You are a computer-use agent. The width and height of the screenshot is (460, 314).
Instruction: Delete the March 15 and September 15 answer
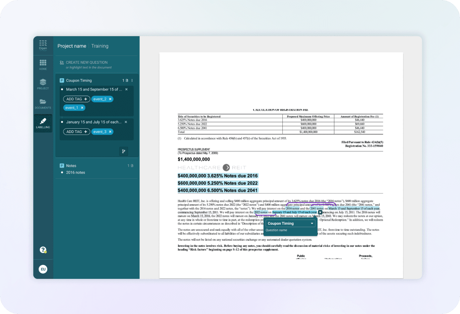126,89
